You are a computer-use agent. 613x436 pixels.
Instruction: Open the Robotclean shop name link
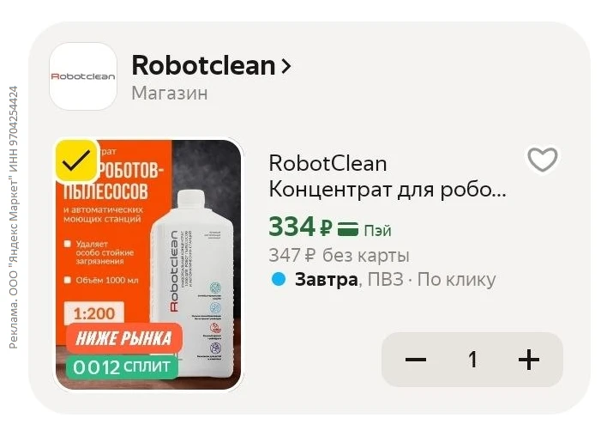204,65
